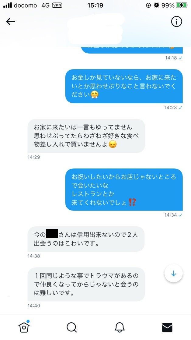Screen dimensions: 191x340
Task: Jump to latest message down-arrow button
Action: 173,274
